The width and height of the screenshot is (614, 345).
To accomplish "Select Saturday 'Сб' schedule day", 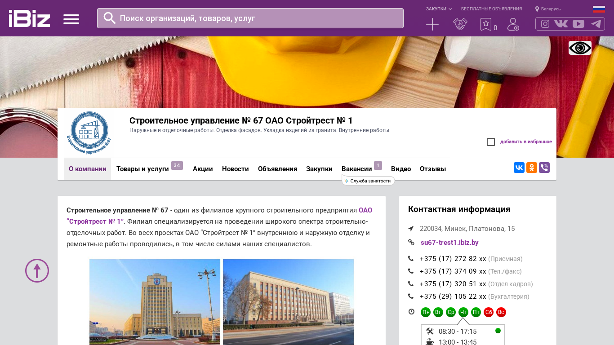I will pyautogui.click(x=489, y=312).
